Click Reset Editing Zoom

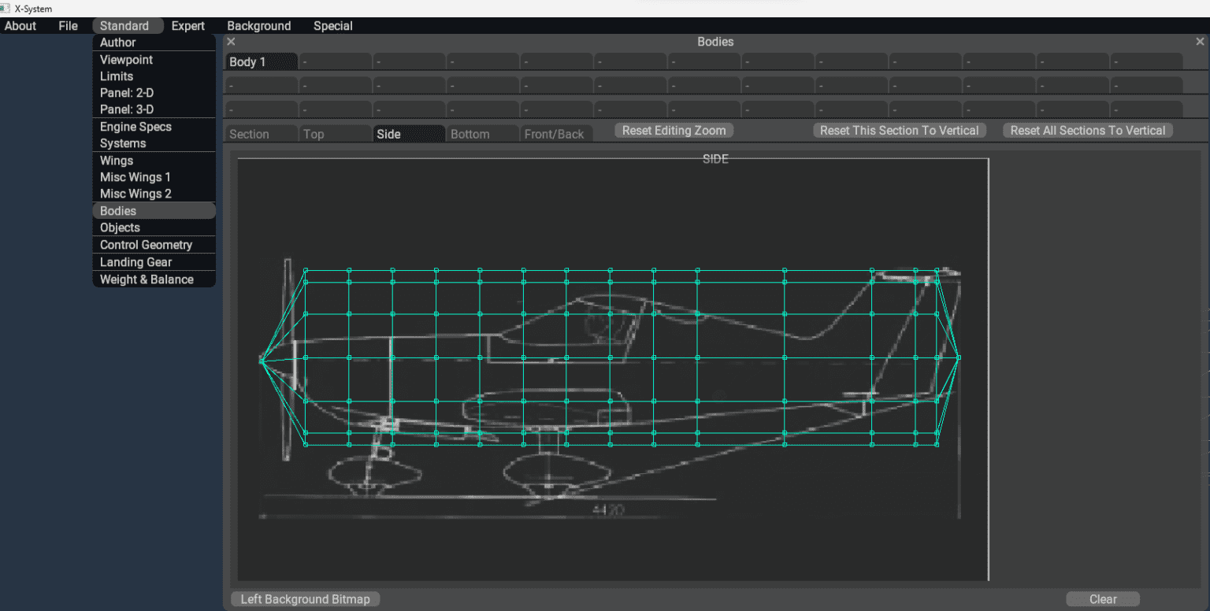(x=674, y=130)
